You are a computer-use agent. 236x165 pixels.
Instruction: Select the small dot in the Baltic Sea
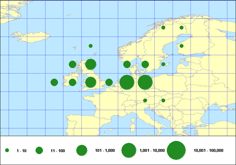[163, 64]
